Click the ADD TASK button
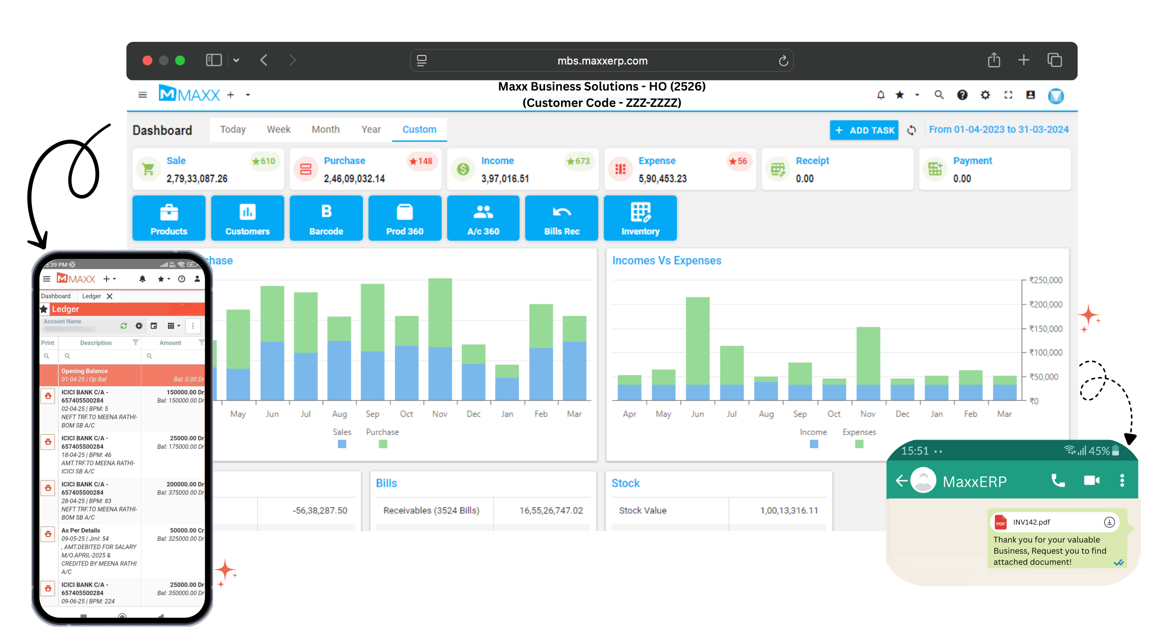Image resolution: width=1165 pixels, height=637 pixels. [864, 131]
